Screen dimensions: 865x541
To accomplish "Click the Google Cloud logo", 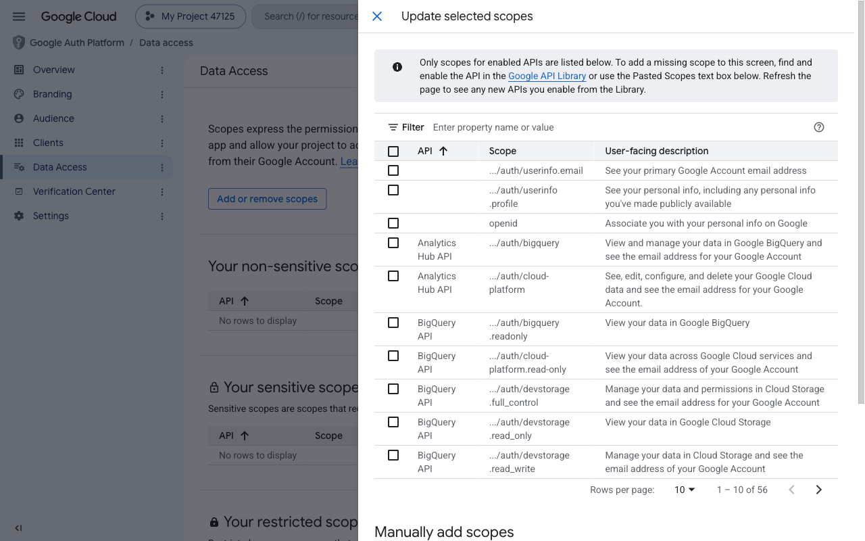I will 78,16.
